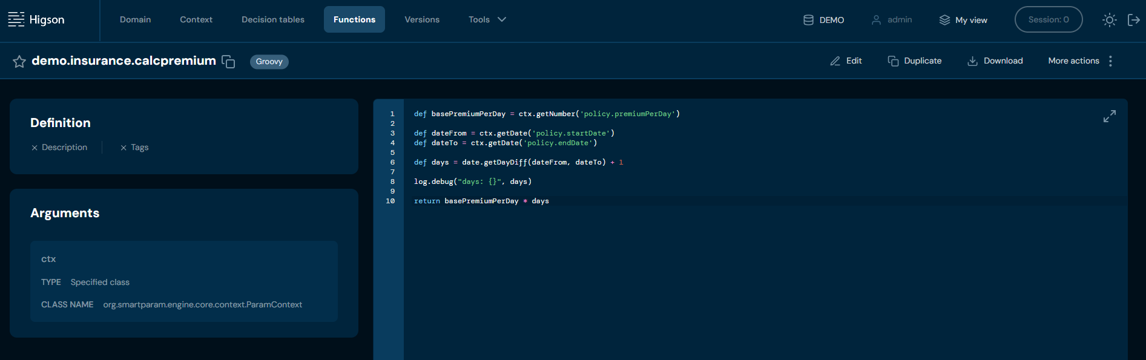Click the Duplicate icon
Screen dimensions: 1146x360
pos(893,61)
